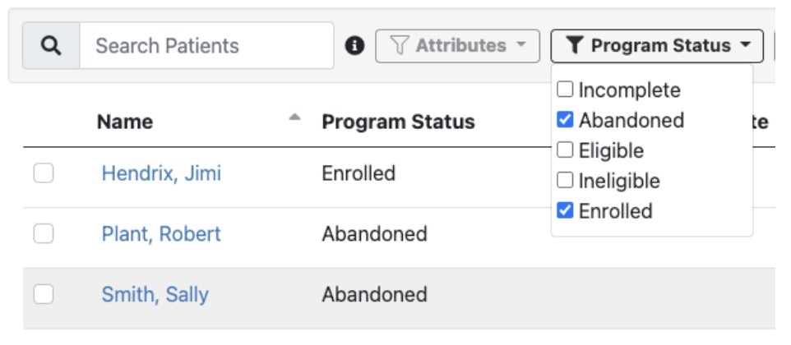Image resolution: width=791 pixels, height=345 pixels.
Task: Check the Eligible status checkbox
Action: (x=565, y=150)
